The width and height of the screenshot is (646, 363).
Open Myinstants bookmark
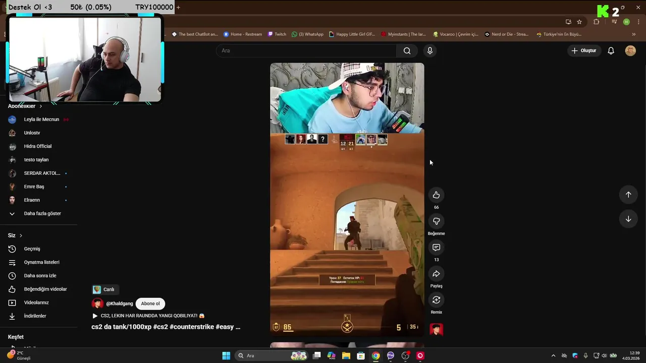[403, 34]
